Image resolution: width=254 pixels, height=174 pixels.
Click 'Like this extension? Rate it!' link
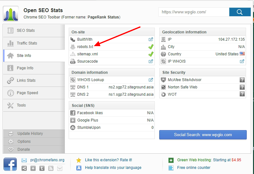[108, 160]
